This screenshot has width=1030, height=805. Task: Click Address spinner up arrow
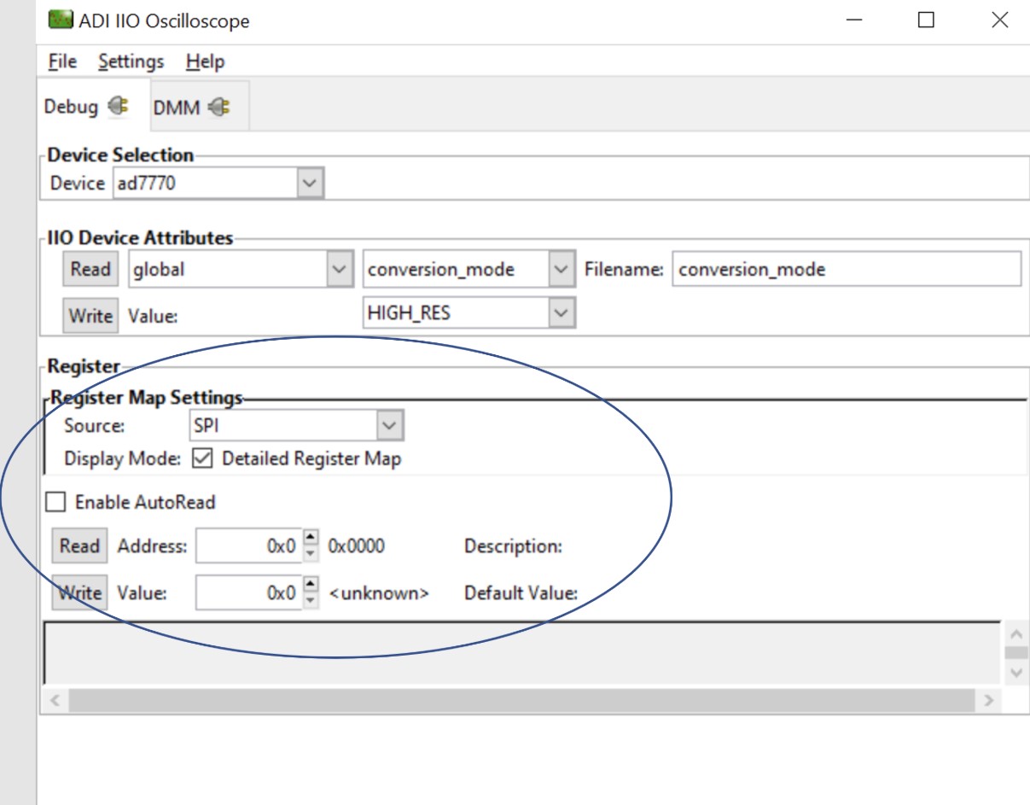coord(311,538)
